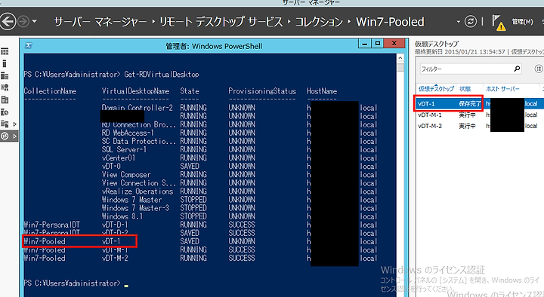The height and width of the screenshot is (297, 544).
Task: Click vDT-0 in the PowerShell output
Action: [111, 166]
